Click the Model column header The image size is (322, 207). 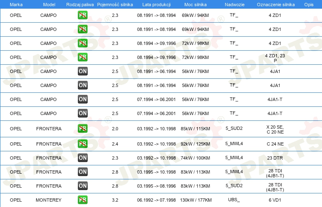(49, 5)
